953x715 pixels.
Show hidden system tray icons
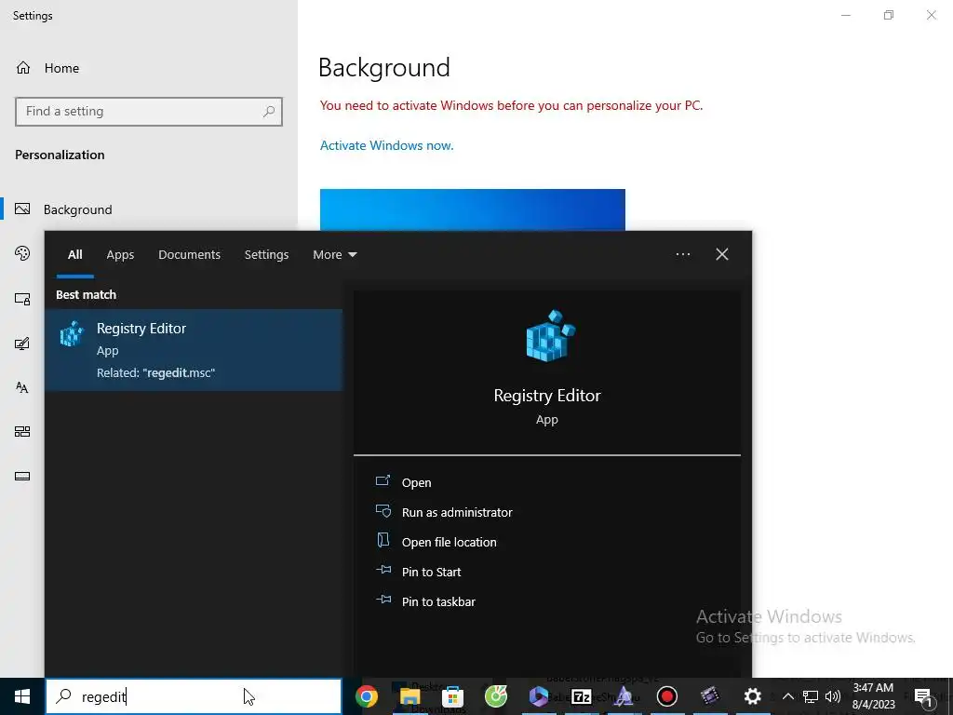point(787,696)
